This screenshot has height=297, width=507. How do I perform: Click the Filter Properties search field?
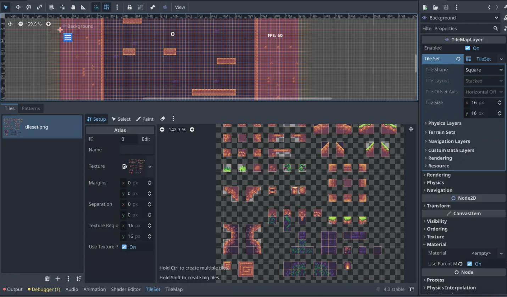456,28
